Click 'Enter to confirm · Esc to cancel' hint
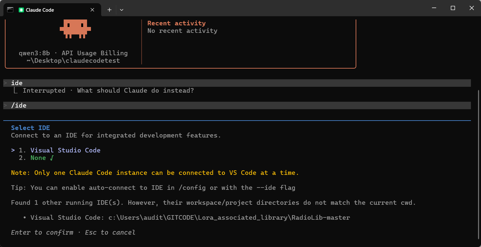 tap(73, 232)
